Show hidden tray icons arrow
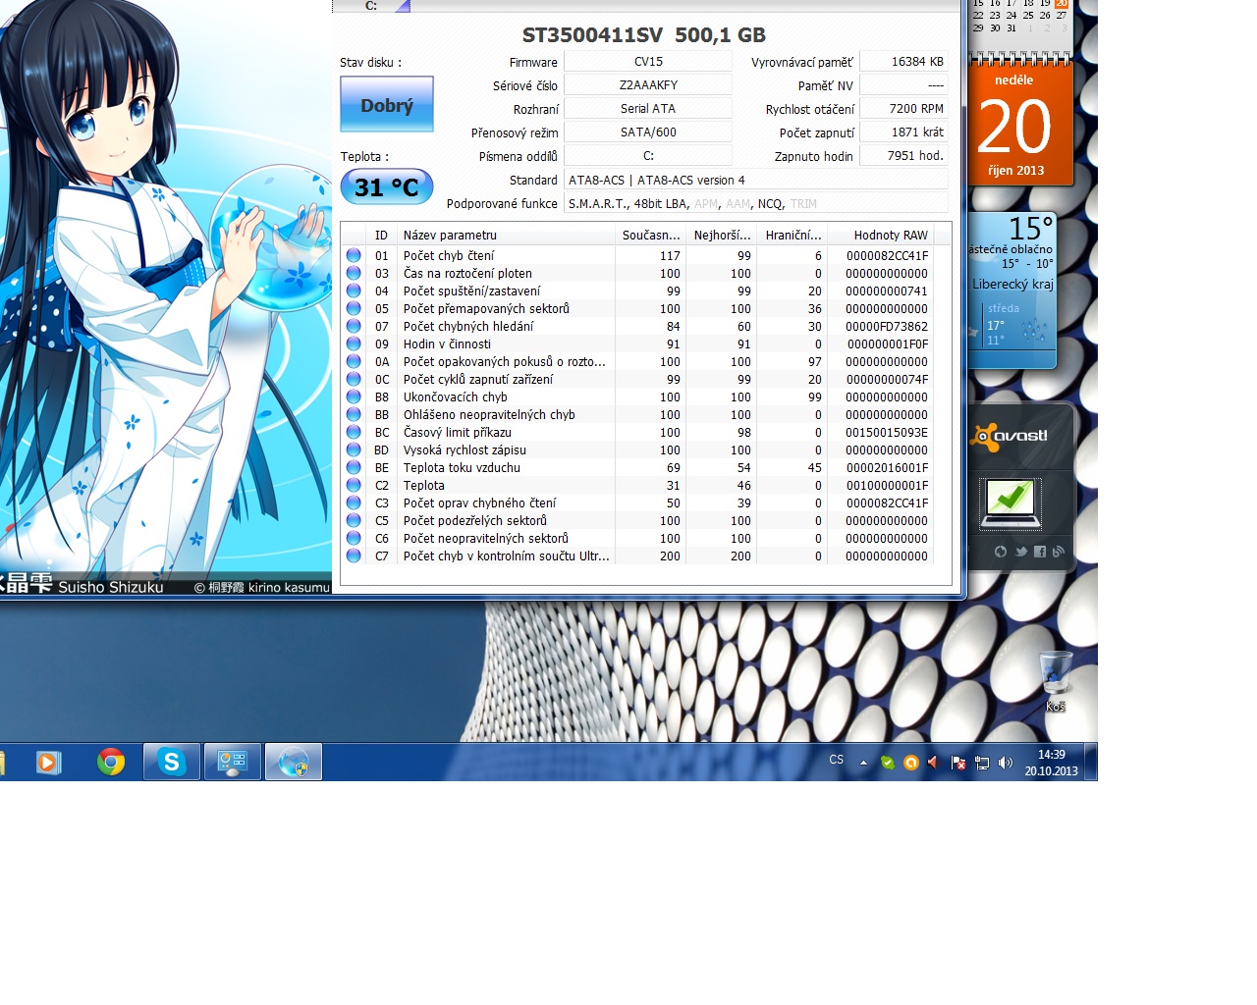Image resolution: width=1257 pixels, height=1005 pixels. pyautogui.click(x=863, y=762)
